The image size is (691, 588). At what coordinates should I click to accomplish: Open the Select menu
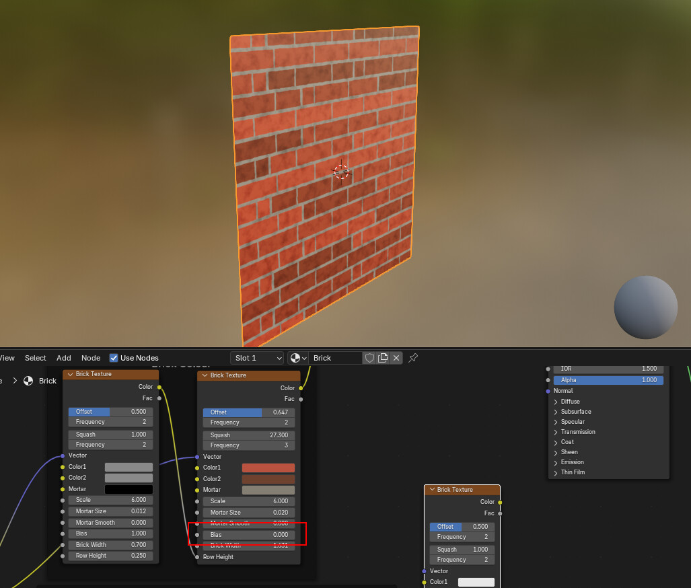(x=35, y=358)
